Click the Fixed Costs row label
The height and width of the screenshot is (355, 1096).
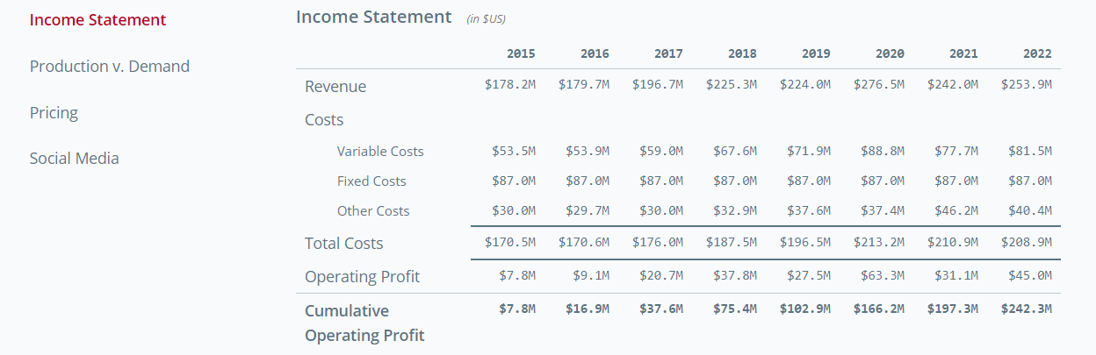tap(371, 181)
